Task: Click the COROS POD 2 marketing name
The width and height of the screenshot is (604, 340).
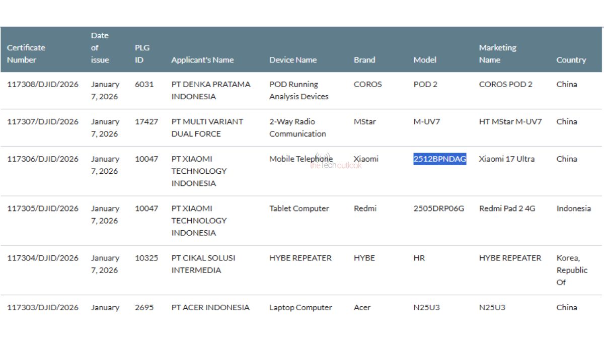Action: (505, 85)
